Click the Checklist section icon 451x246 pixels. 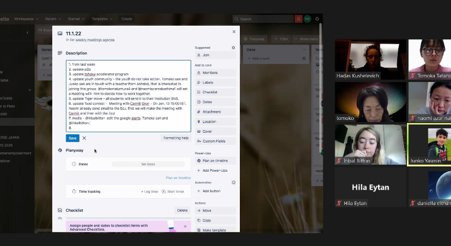(60, 211)
